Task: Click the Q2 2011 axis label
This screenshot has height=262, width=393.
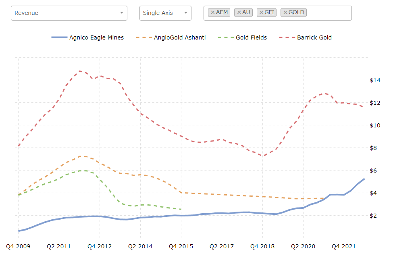Action: point(59,246)
